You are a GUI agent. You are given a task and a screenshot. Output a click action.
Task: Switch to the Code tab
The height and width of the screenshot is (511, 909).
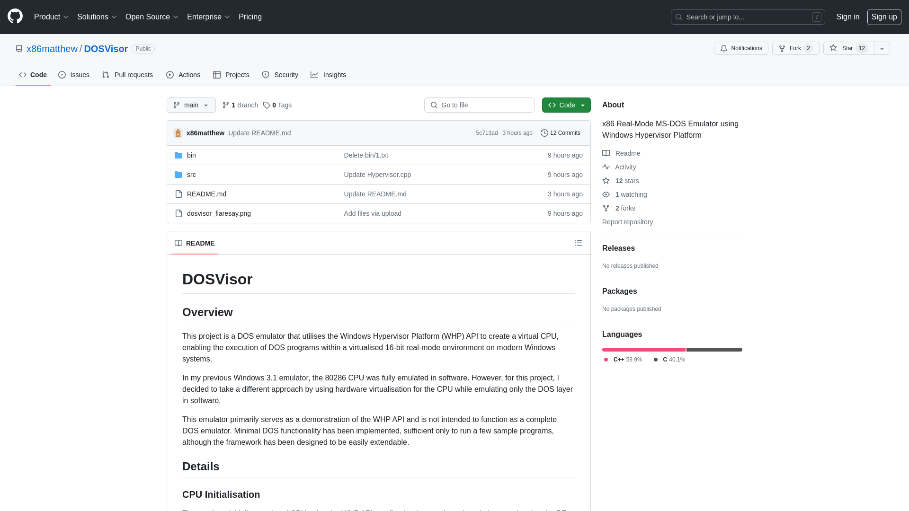(x=33, y=75)
